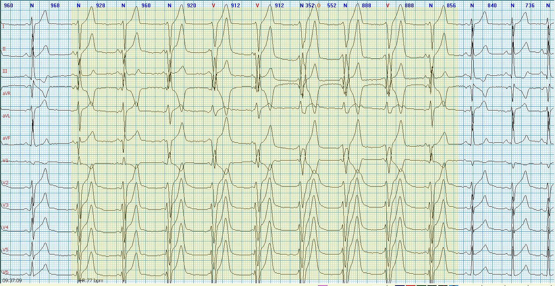Screen dimensions: 555x286
Task: Click the HR:77 bpm readout
Action: coord(90,281)
